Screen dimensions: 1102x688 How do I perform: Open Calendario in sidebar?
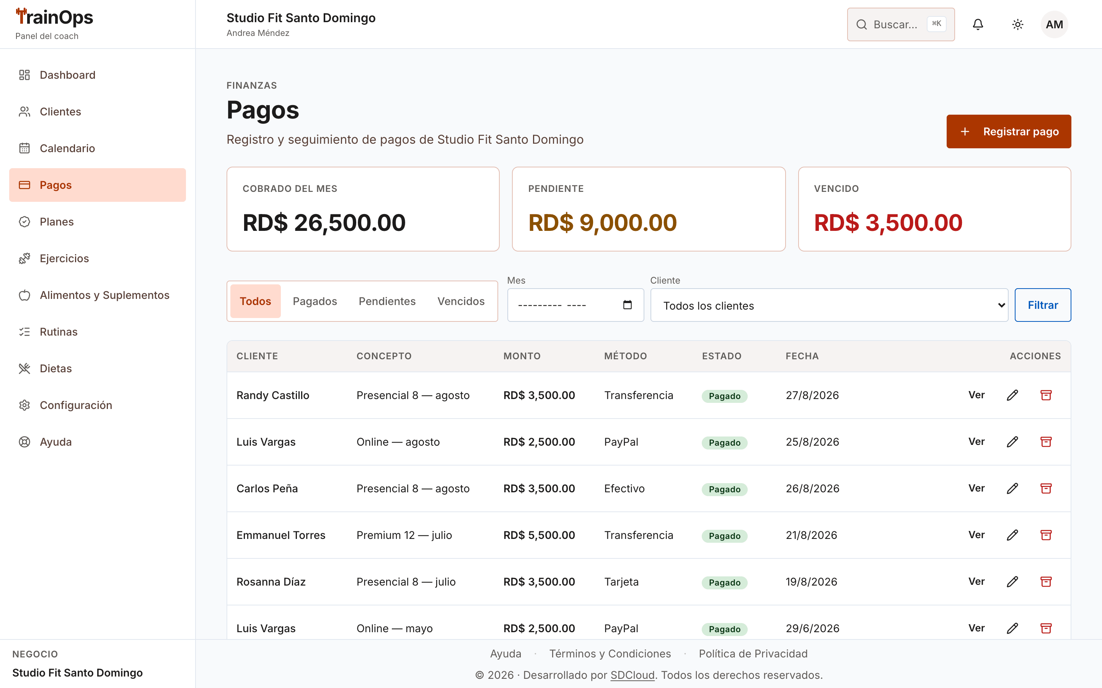pos(98,148)
